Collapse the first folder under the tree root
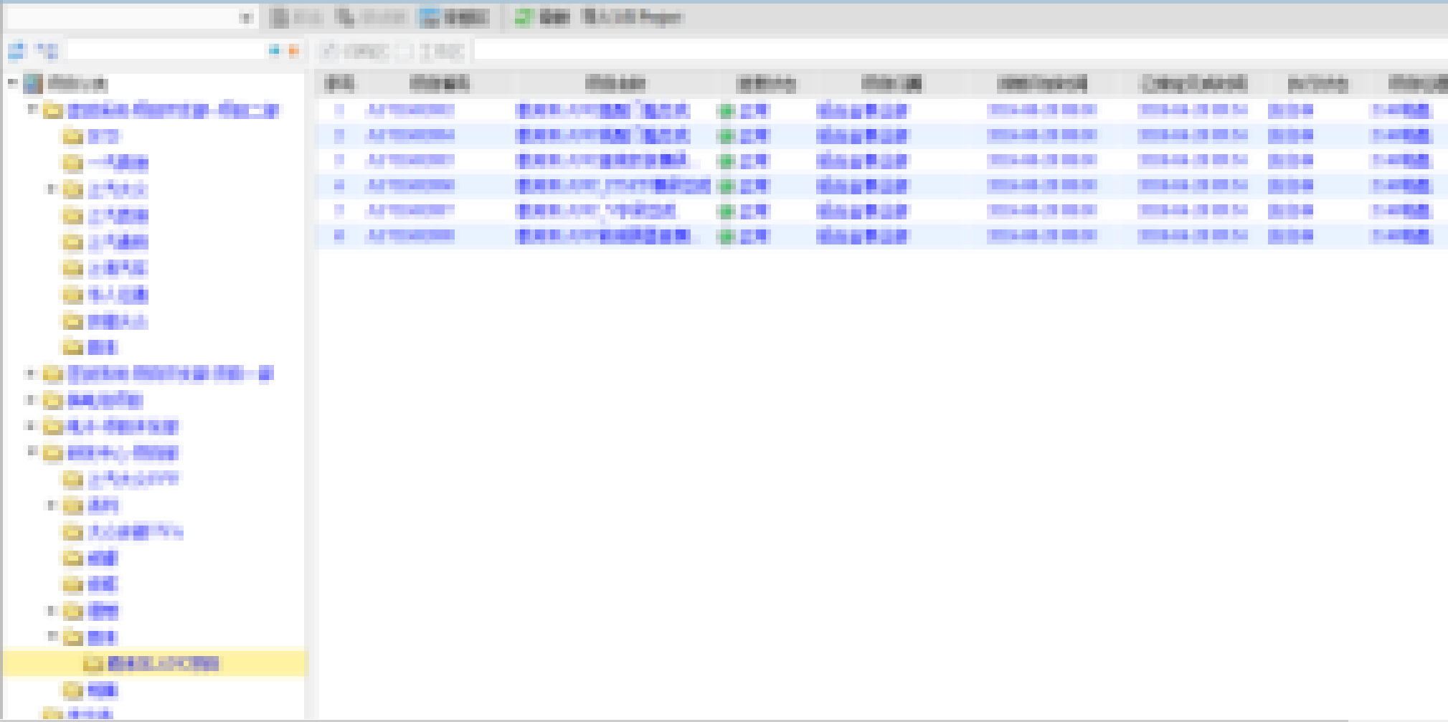This screenshot has height=722, width=1448. [32, 110]
